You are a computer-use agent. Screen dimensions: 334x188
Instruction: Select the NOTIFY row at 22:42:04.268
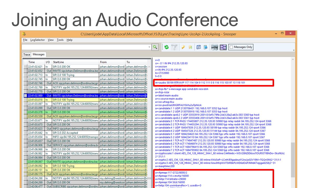[85, 178]
